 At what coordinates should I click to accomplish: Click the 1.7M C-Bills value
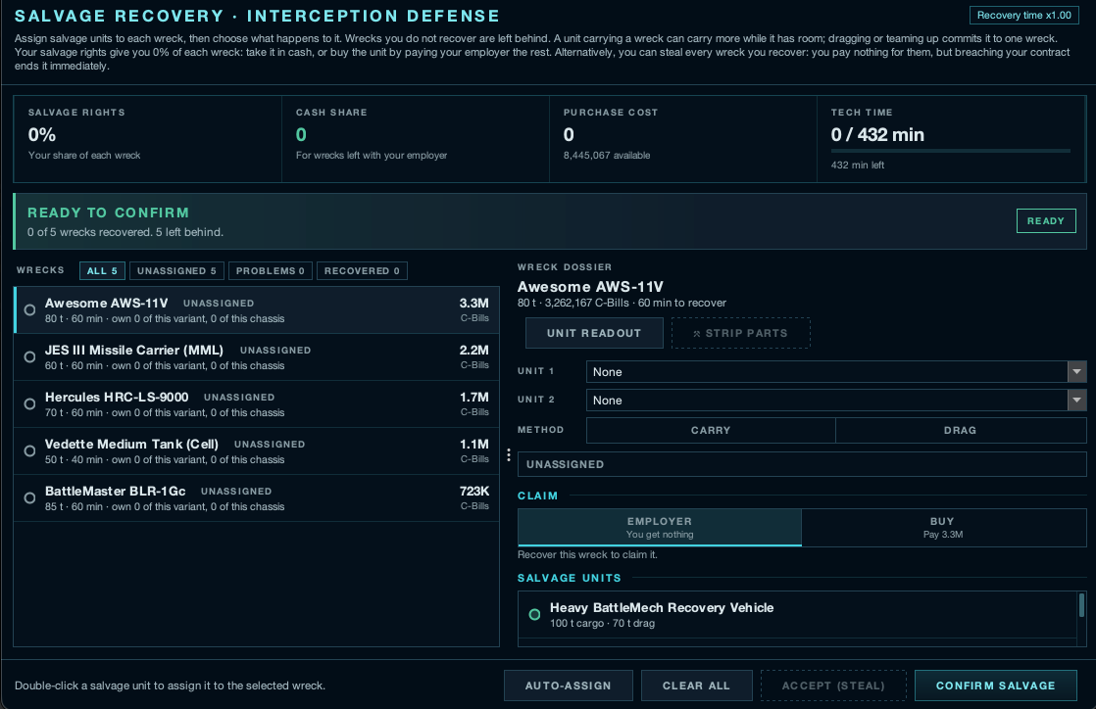point(473,397)
